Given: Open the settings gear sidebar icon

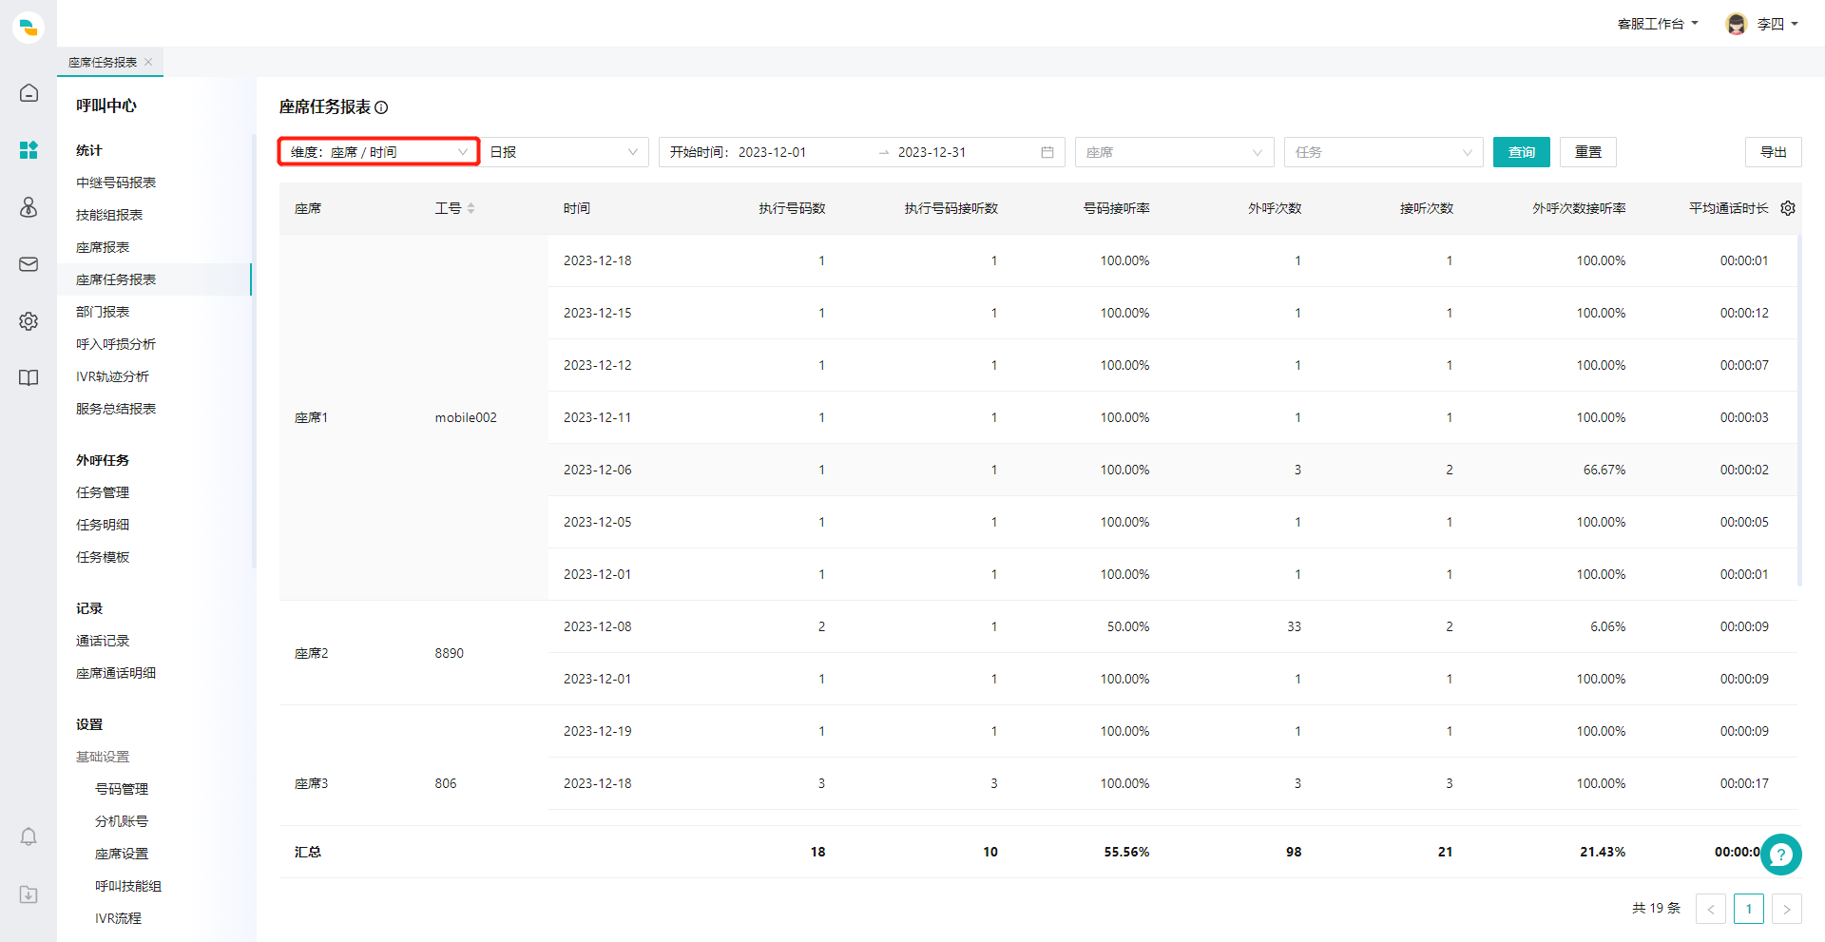Looking at the screenshot, I should (x=29, y=321).
